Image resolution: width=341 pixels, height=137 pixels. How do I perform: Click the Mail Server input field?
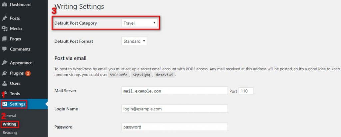click(174, 91)
